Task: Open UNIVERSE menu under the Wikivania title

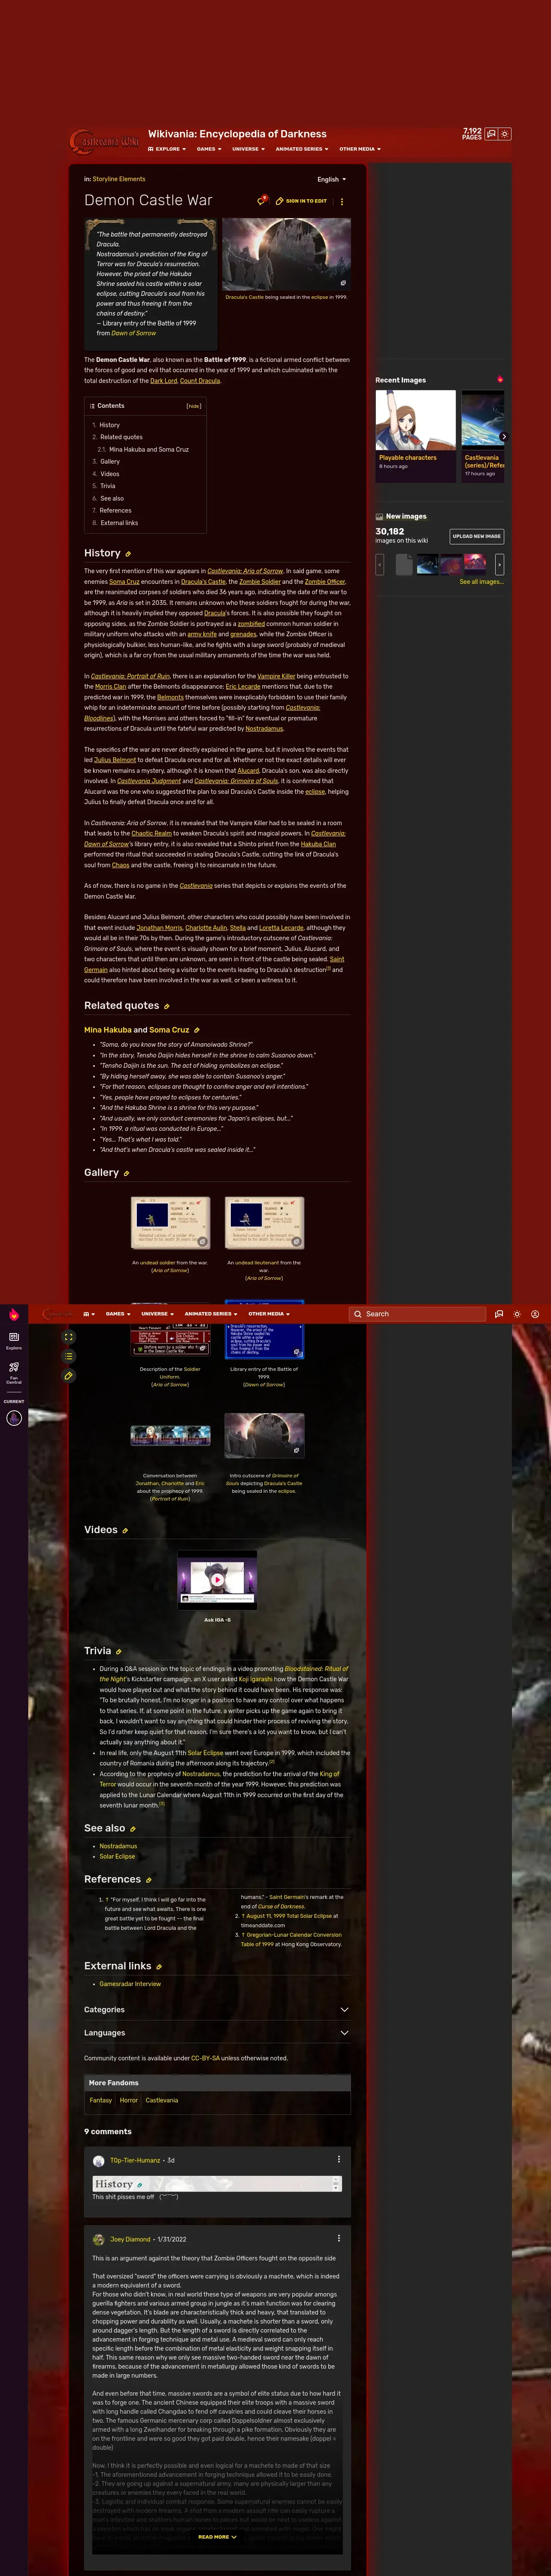Action: pyautogui.click(x=249, y=149)
